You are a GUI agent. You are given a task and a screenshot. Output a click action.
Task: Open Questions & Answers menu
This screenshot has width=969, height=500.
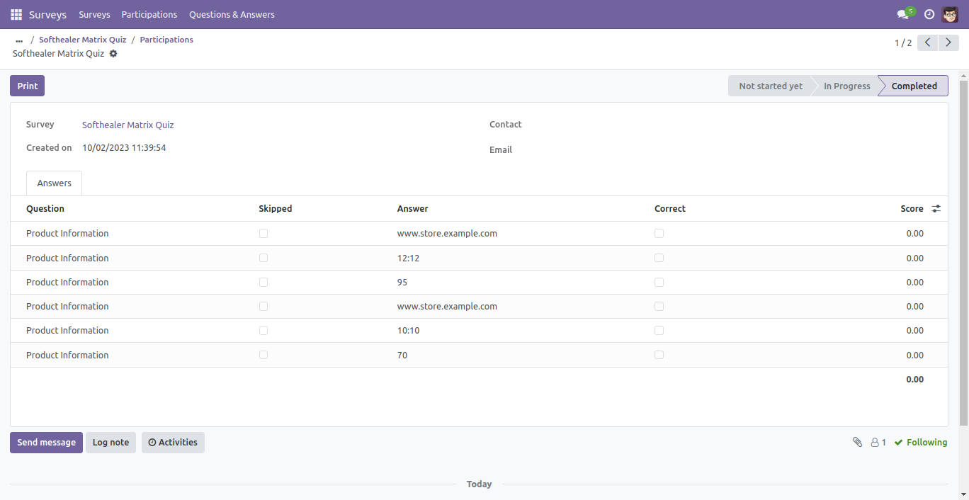click(x=232, y=14)
